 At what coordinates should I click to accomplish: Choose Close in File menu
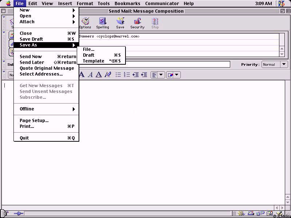(x=47, y=33)
